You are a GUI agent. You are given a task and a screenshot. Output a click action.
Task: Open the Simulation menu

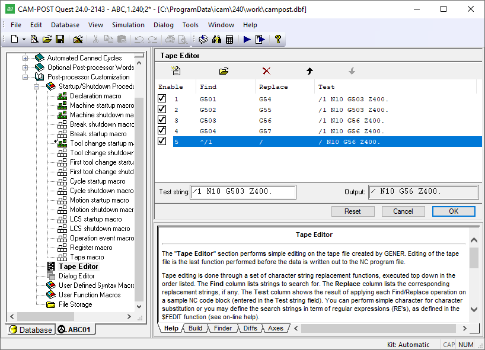(128, 25)
